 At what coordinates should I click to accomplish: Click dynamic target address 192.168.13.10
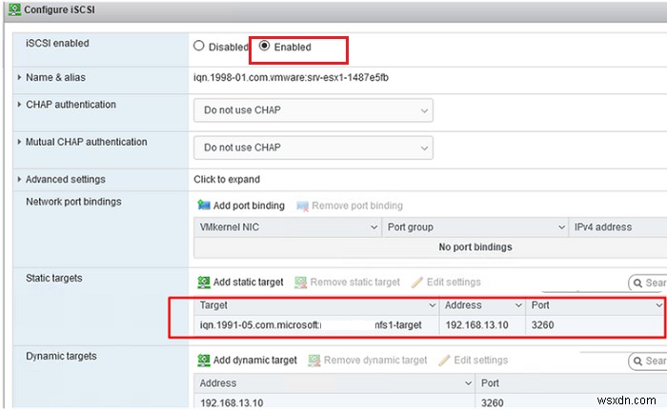(232, 402)
